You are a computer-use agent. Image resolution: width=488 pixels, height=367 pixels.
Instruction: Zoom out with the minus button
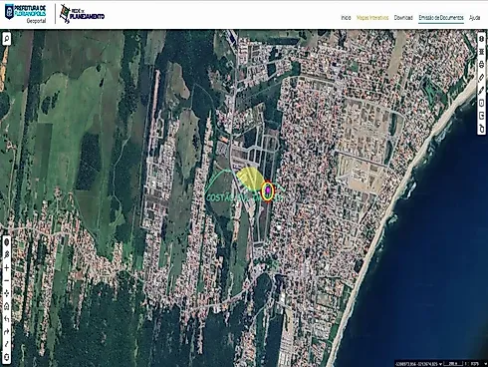point(6,280)
